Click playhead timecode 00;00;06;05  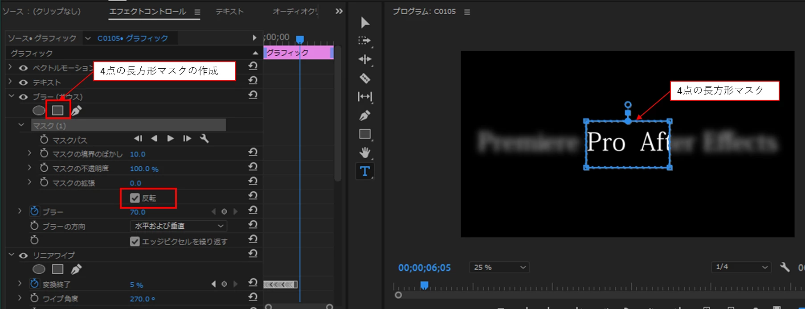tap(425, 268)
